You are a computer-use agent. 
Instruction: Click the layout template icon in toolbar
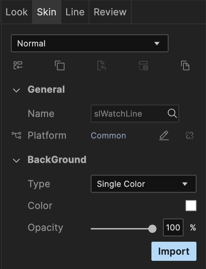pyautogui.click(x=143, y=66)
